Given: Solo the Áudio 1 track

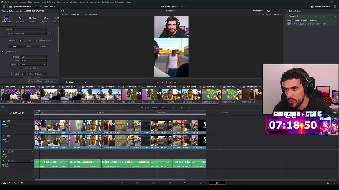Looking at the screenshot, I should click(x=9, y=151).
